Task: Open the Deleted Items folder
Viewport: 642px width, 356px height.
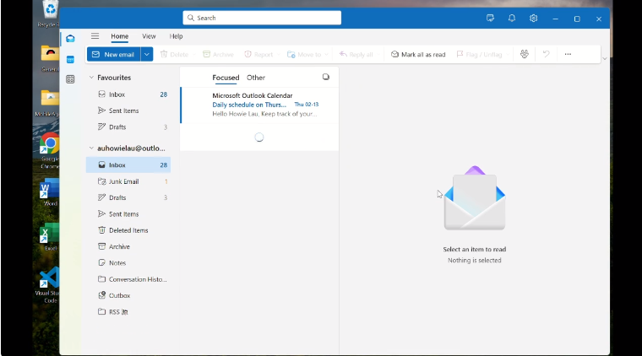Action: point(128,230)
